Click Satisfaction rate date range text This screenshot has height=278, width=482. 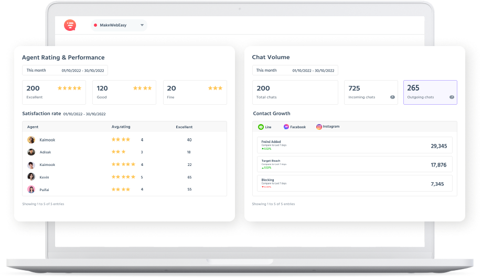84,114
